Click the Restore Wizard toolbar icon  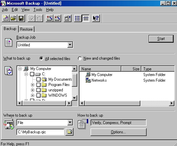57,18
